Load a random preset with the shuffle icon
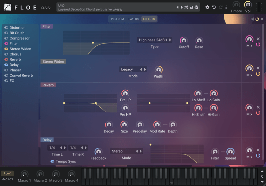Image resolution: width=266 pixels, height=186 pixels. point(186,7)
